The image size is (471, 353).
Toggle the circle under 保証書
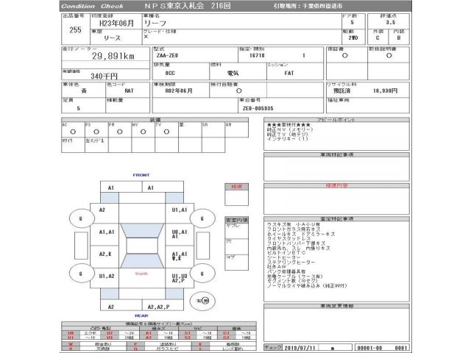(345, 55)
